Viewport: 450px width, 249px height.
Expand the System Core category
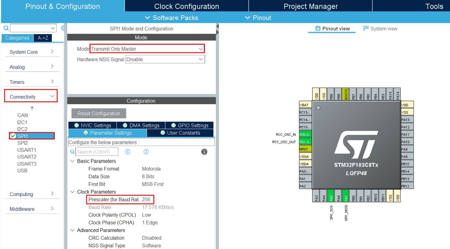point(31,52)
